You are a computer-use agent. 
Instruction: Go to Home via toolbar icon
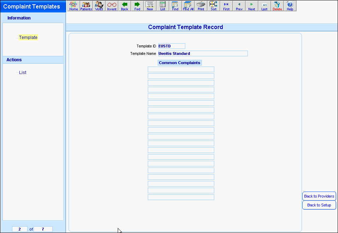pyautogui.click(x=74, y=6)
